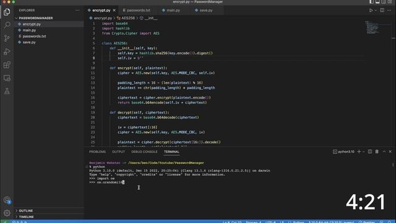Click UTF-8 encoding in status bar

(270, 222)
